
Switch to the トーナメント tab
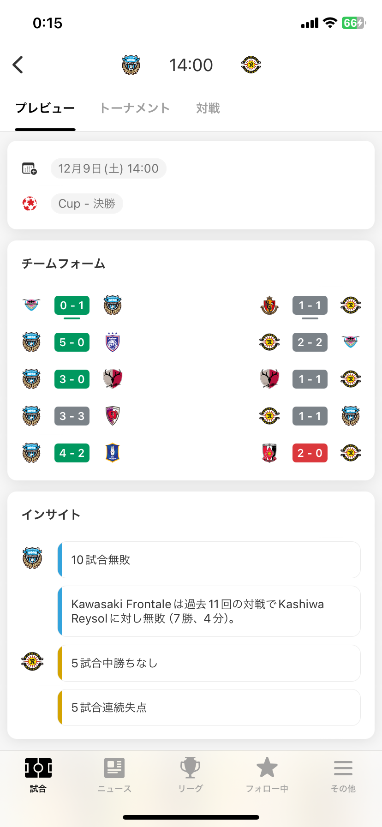pos(135,108)
